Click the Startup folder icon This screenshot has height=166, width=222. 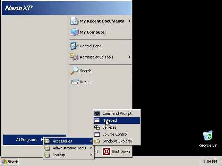[47, 155]
